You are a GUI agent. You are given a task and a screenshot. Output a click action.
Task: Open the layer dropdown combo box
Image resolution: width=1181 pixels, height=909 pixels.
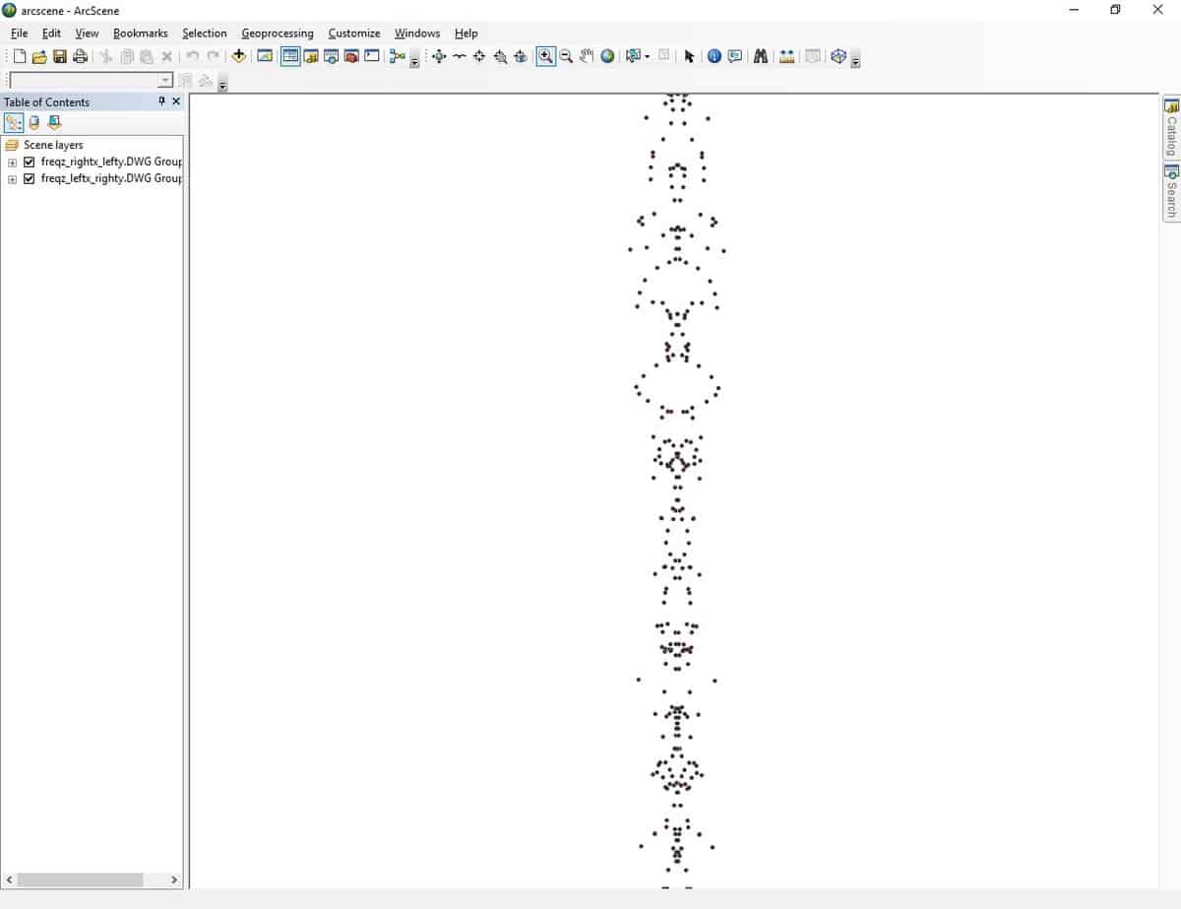(164, 81)
